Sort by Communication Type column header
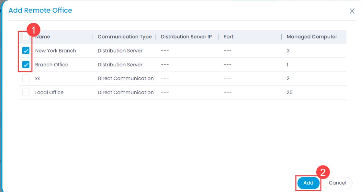Viewport: 361px width, 192px height. click(x=124, y=37)
